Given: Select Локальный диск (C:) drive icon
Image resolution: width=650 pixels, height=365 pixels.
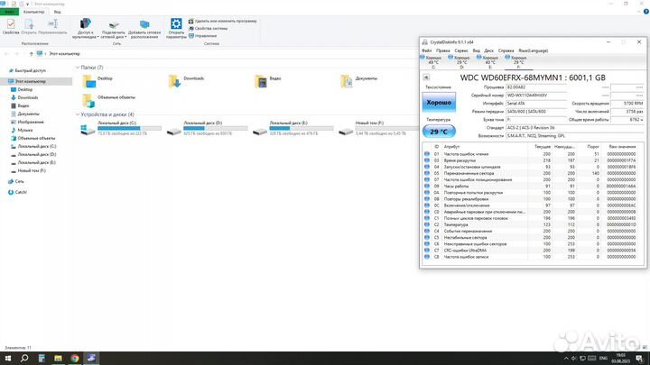Looking at the screenshot, I should (x=88, y=130).
